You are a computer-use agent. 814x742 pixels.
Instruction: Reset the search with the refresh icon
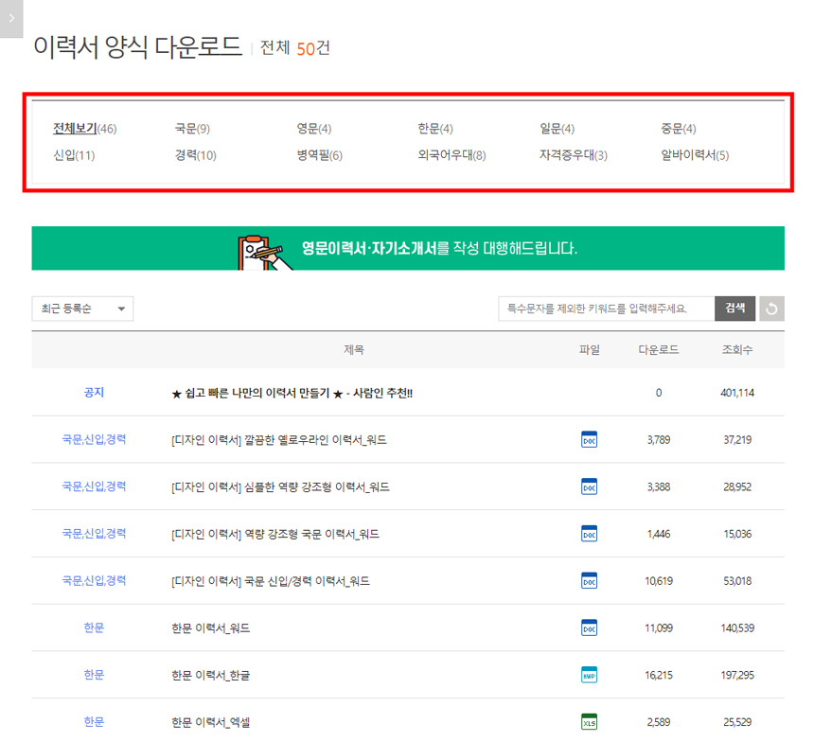771,309
